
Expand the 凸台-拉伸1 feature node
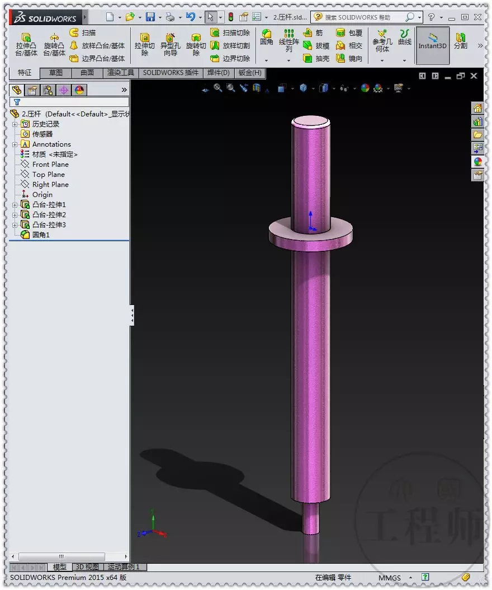click(15, 205)
